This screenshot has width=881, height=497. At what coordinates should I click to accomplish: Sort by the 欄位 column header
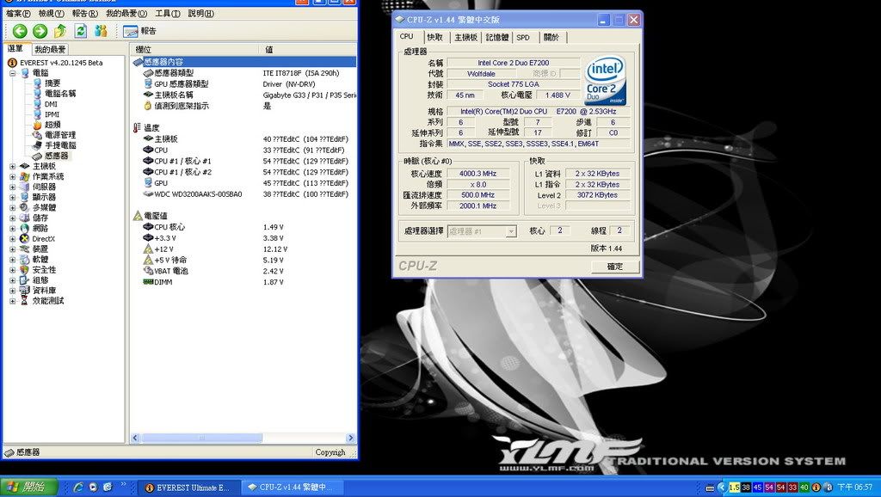point(194,49)
